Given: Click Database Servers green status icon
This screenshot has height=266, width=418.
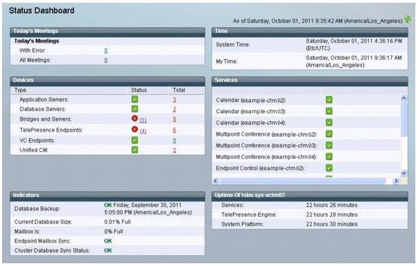Looking at the screenshot, I should pyautogui.click(x=134, y=109).
